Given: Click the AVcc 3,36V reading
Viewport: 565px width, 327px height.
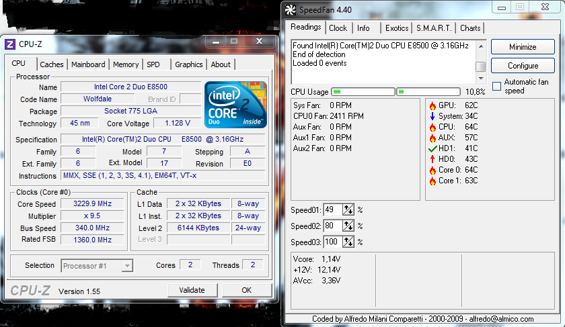Looking at the screenshot, I should 317,281.
